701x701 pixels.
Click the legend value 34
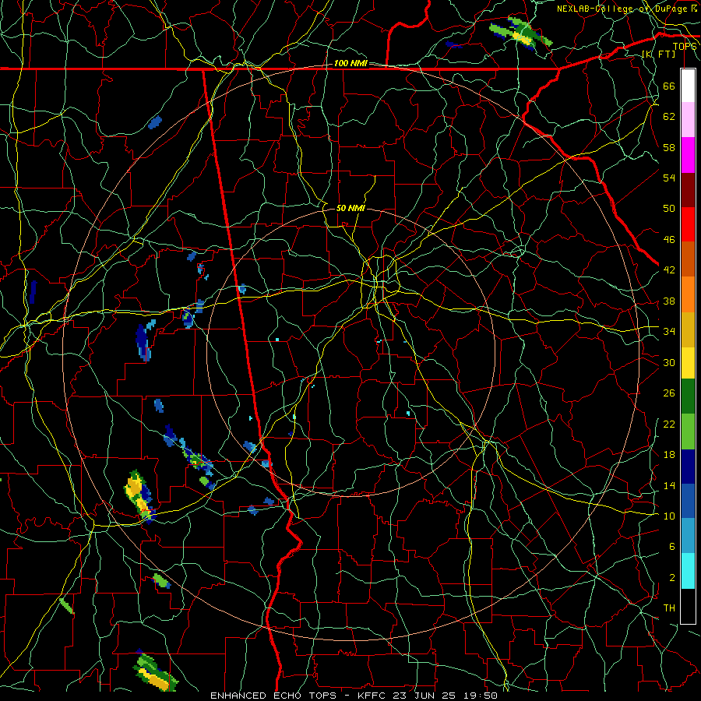669,332
